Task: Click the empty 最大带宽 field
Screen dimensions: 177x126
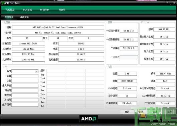Action: tap(25, 86)
